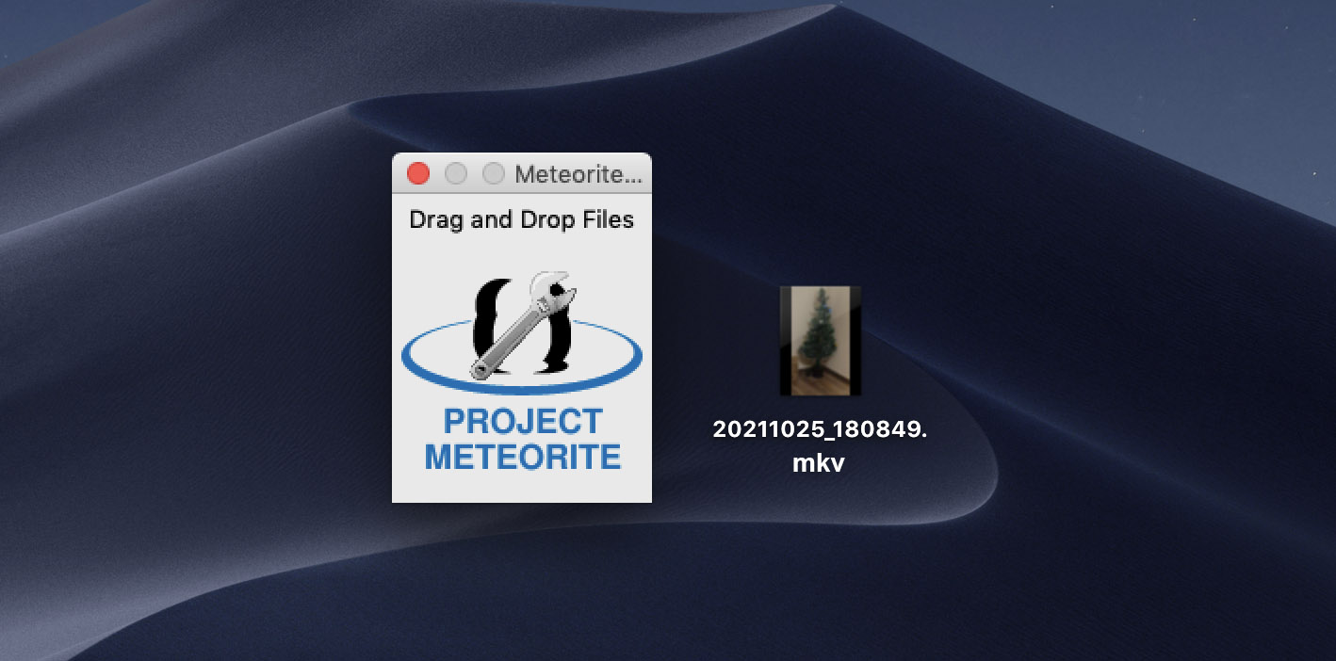
Task: Click the 20211025_180849.mkv file name label
Action: coord(820,445)
